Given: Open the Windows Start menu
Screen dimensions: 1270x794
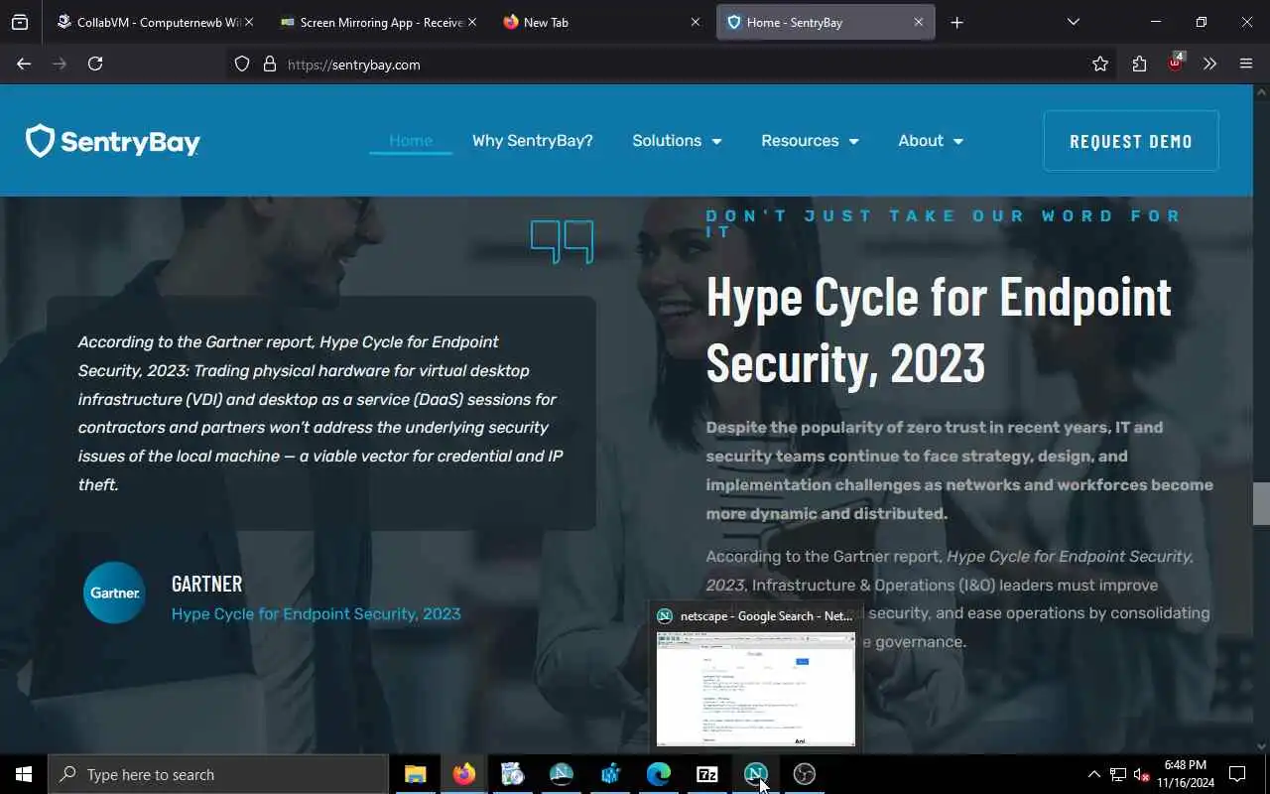Looking at the screenshot, I should (x=24, y=774).
